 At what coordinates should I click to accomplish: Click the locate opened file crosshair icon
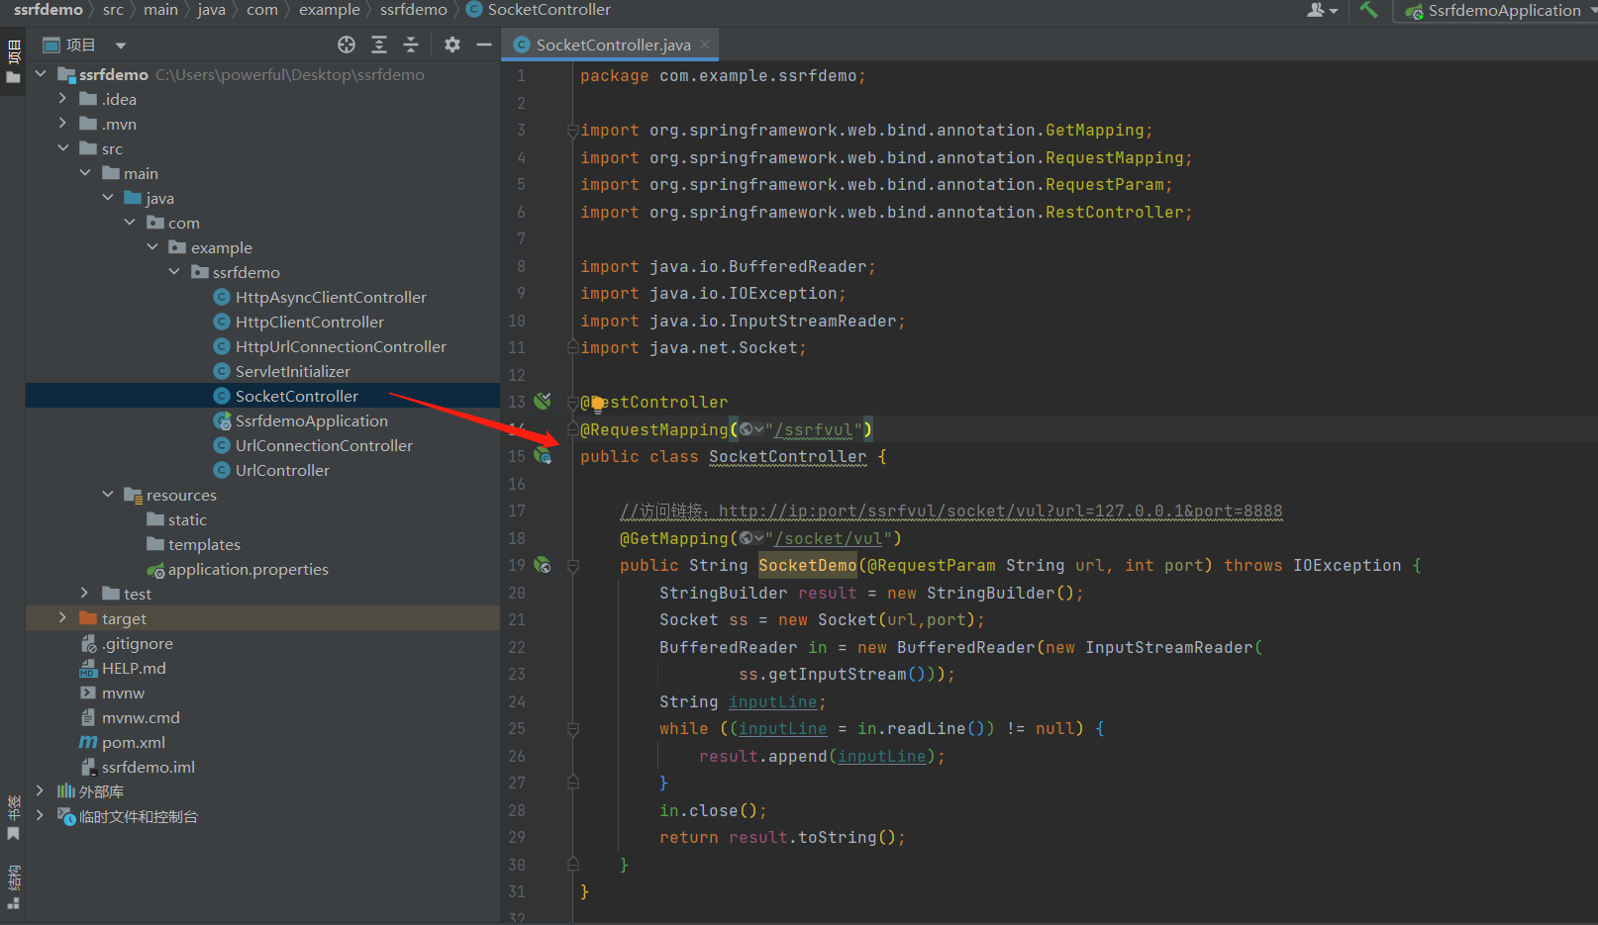click(346, 45)
